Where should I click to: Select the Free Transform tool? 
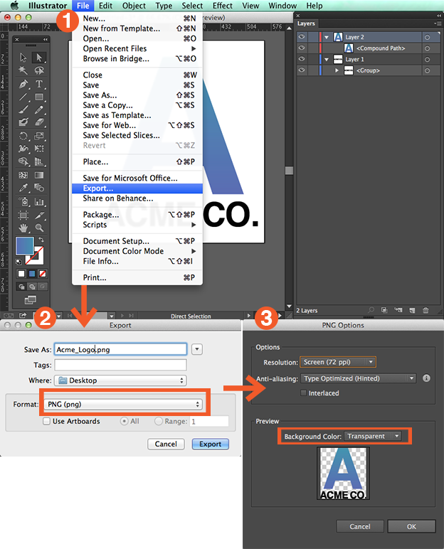coord(39,149)
